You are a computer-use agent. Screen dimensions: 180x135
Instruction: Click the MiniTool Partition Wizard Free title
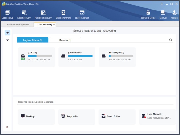22,4
